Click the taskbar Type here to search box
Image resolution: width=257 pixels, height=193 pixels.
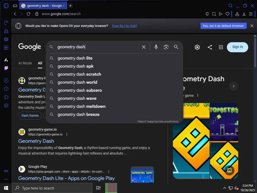52,188
